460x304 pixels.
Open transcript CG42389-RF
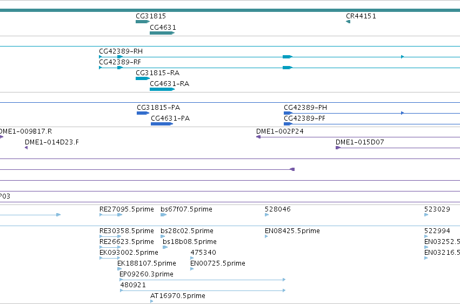pyautogui.click(x=120, y=62)
